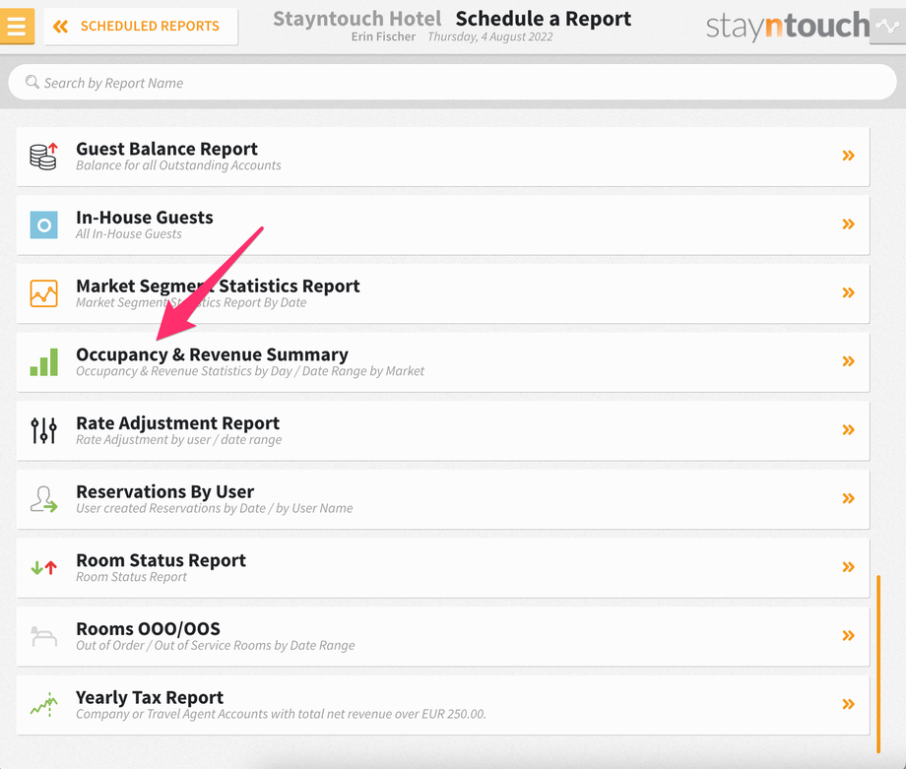The image size is (906, 769).
Task: Select Yearly Tax Report title
Action: click(150, 697)
